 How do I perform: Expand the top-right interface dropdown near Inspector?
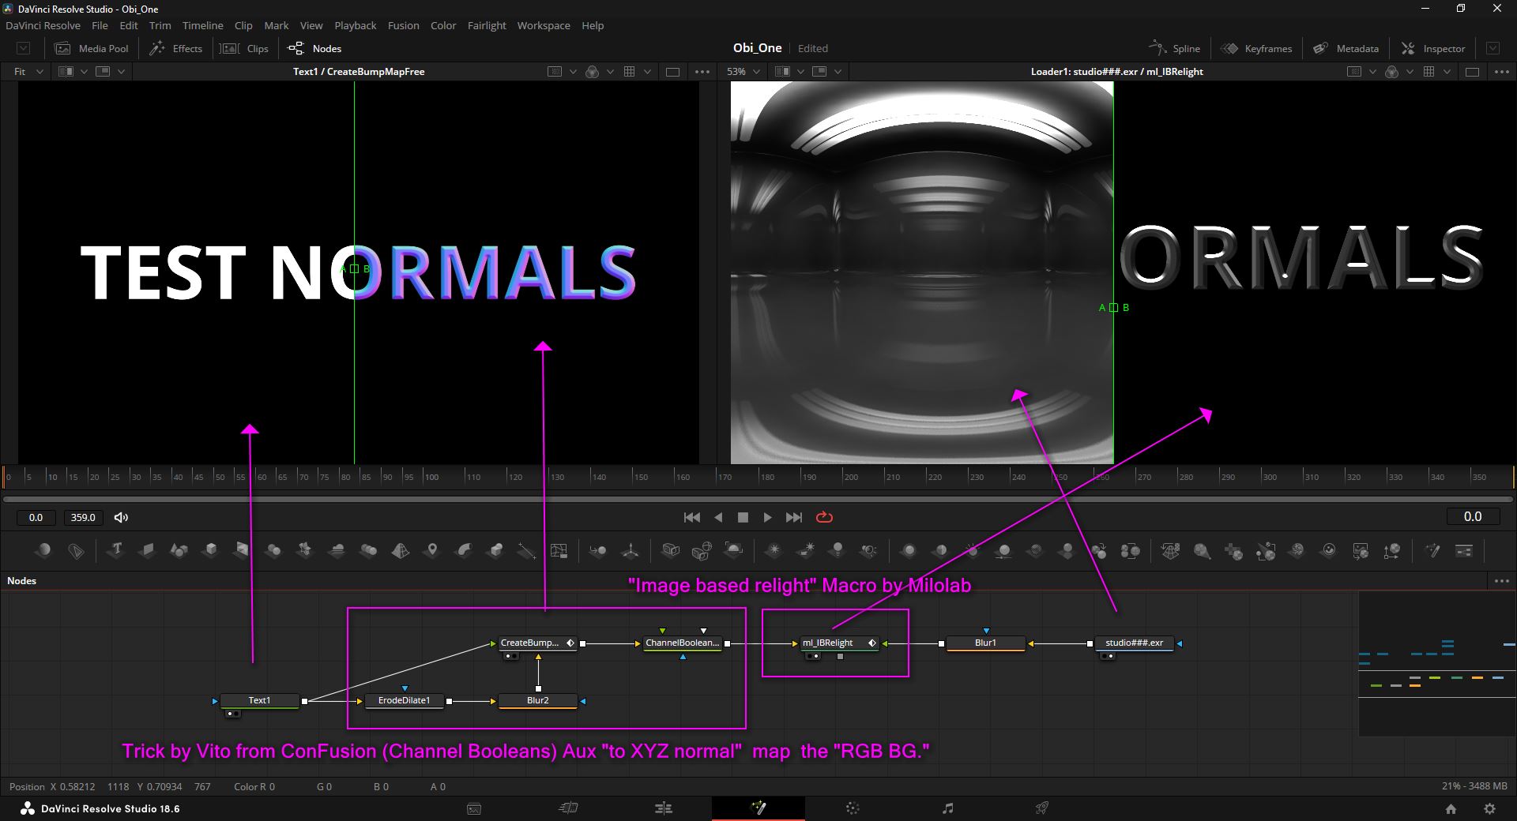(x=1493, y=48)
